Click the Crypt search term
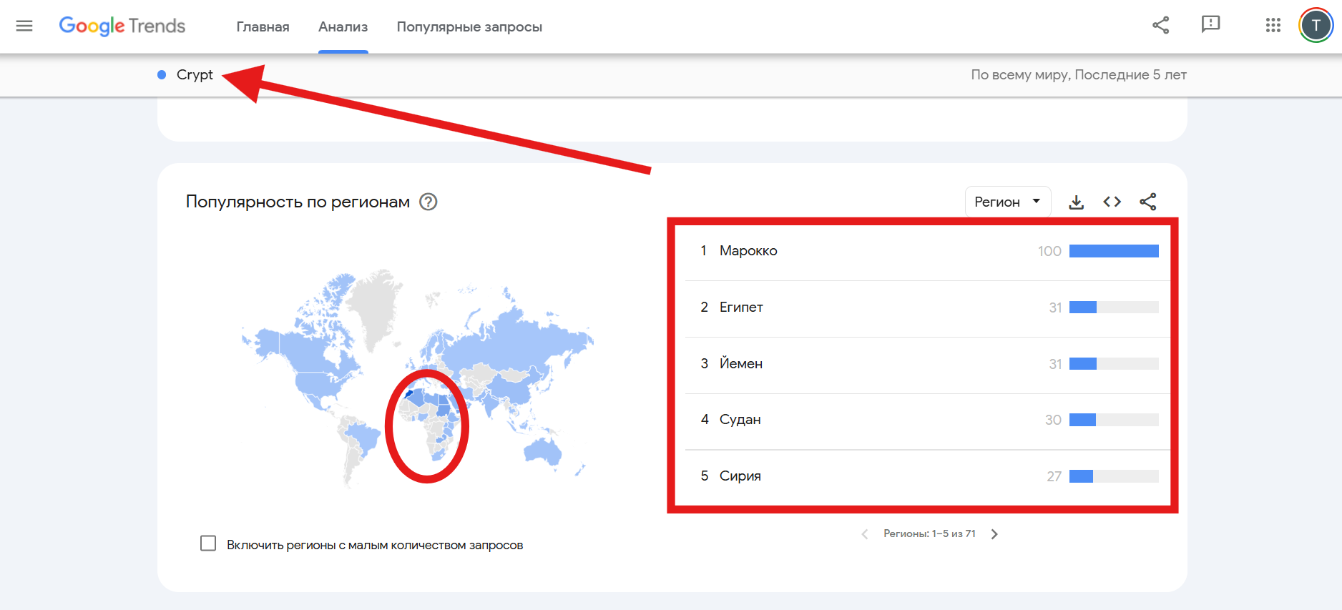Viewport: 1342px width, 610px height. pos(195,75)
